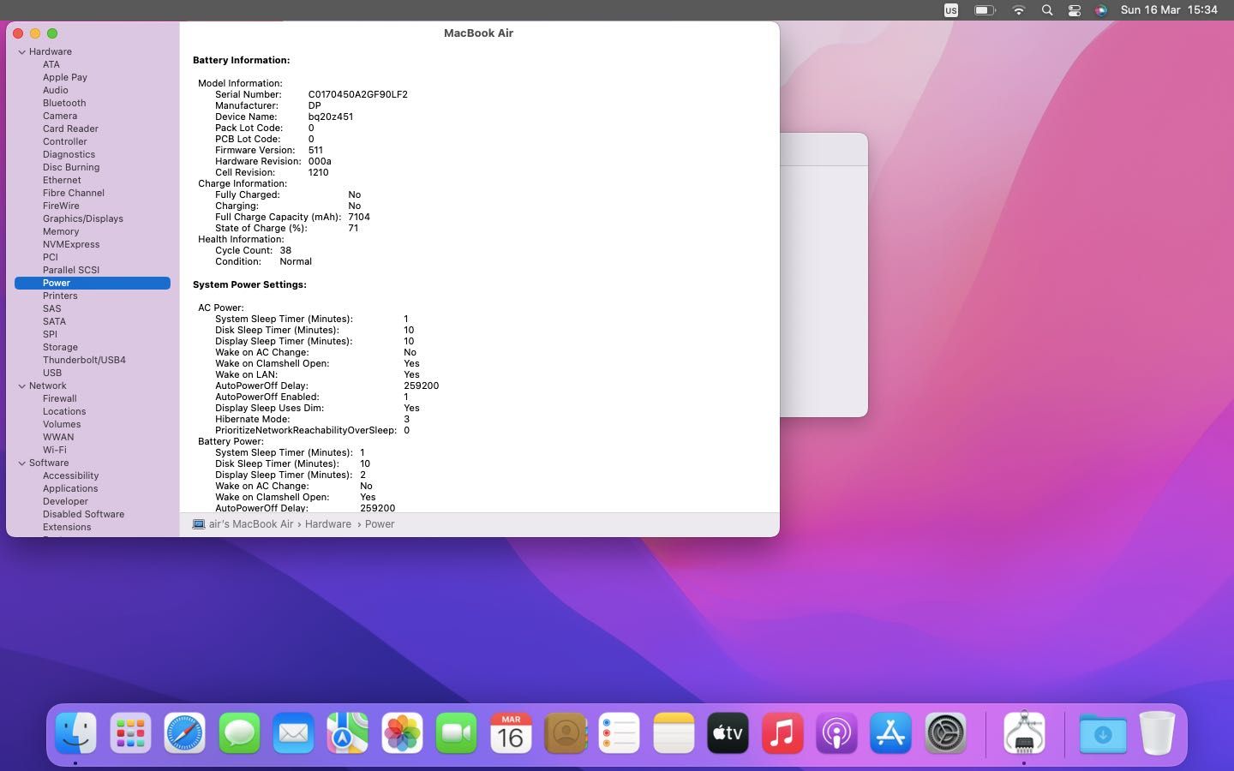Open Maps app in dock

[347, 733]
